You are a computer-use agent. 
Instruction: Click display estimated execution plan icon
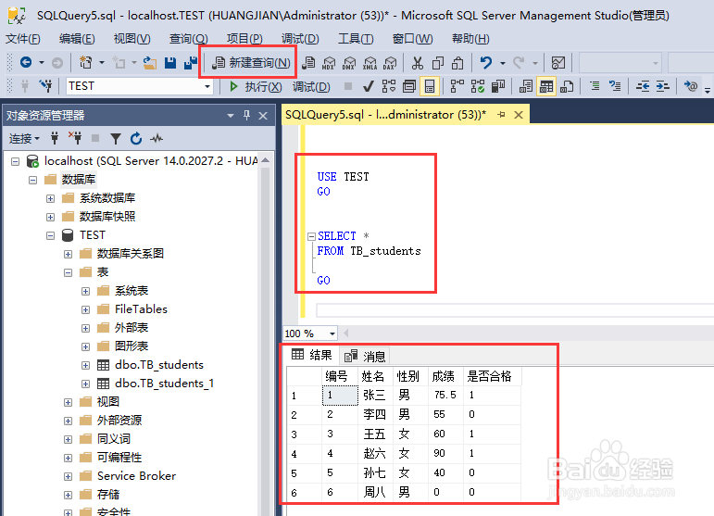point(388,86)
